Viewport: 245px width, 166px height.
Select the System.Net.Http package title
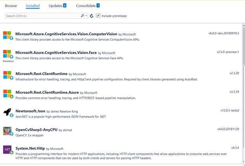click(x=30, y=149)
